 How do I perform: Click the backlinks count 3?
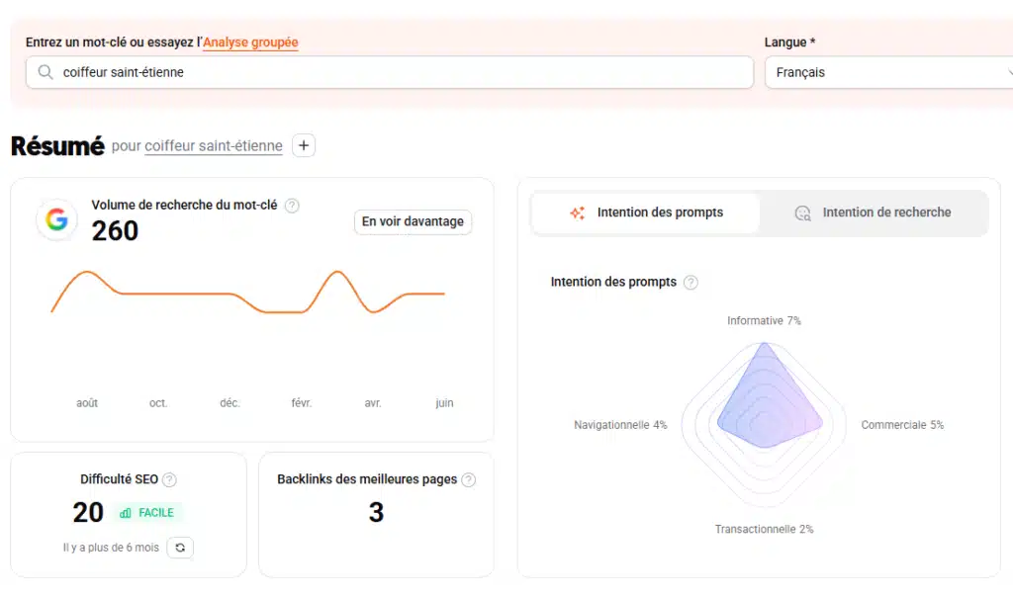coord(376,512)
